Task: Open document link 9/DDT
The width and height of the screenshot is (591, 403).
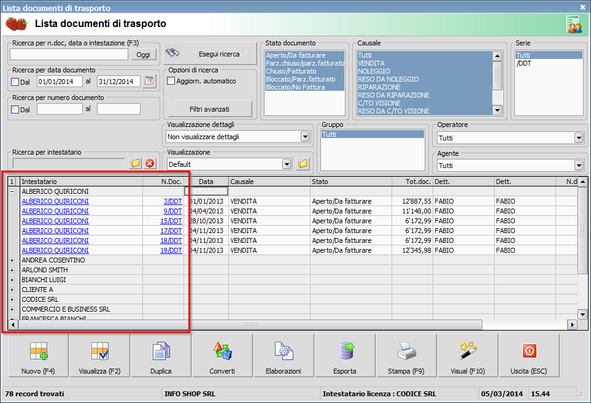Action: coord(172,211)
